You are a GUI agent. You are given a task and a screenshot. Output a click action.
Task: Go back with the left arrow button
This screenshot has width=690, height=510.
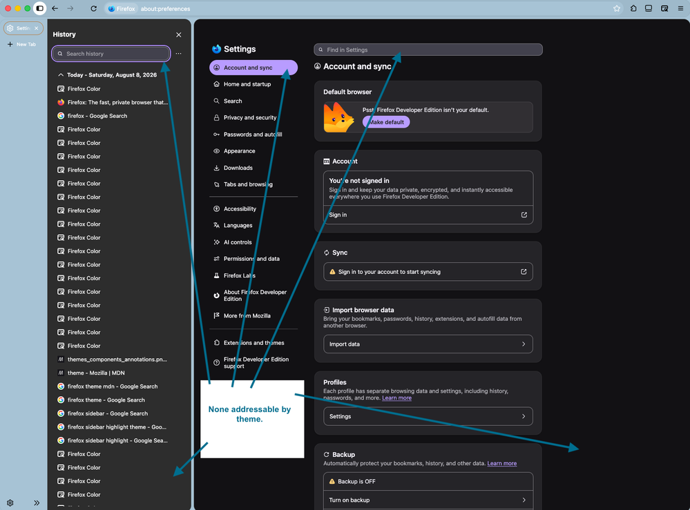coord(55,8)
